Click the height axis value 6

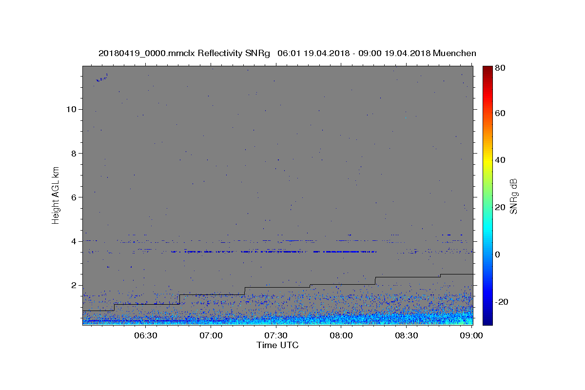(x=75, y=197)
